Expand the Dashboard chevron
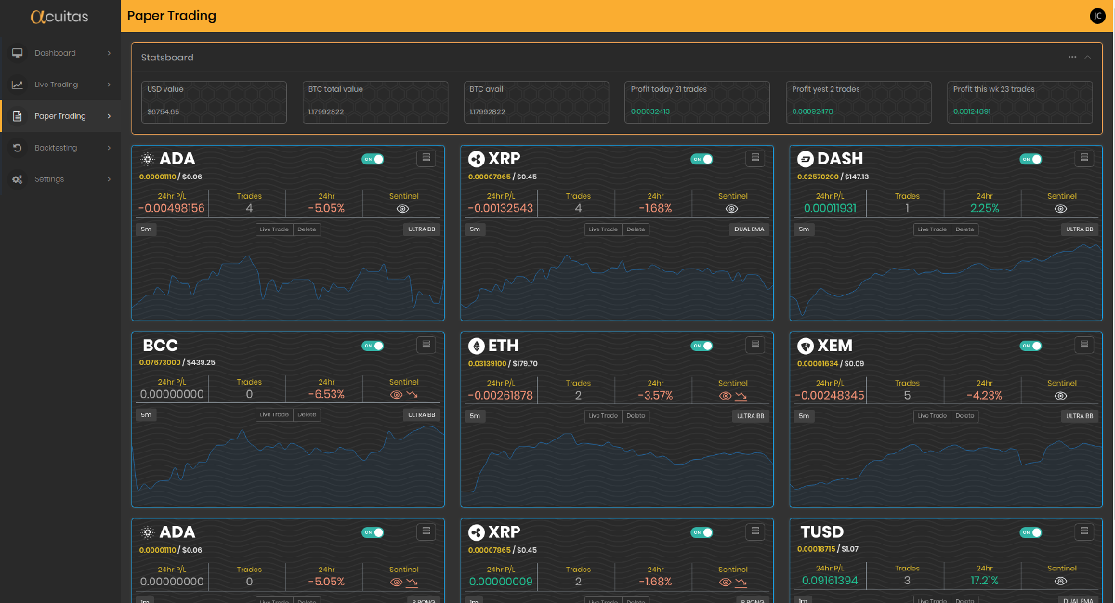Viewport: 1115px width, 603px height. click(109, 53)
